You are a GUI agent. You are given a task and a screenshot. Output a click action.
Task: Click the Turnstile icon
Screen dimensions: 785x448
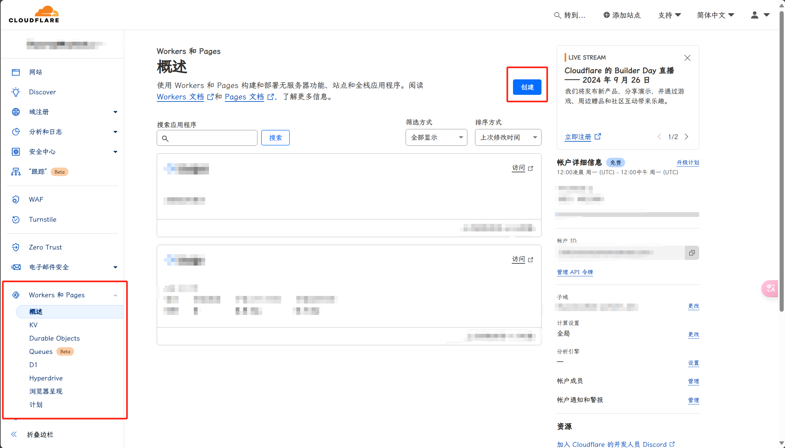pyautogui.click(x=16, y=219)
